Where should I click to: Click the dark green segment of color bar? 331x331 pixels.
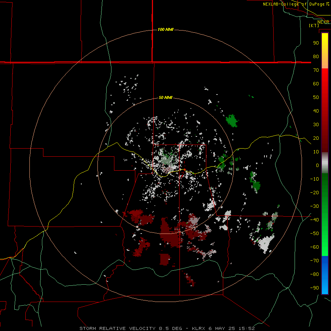pos(325,186)
